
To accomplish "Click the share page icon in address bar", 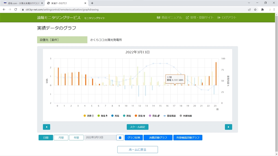I will click(x=249, y=9).
